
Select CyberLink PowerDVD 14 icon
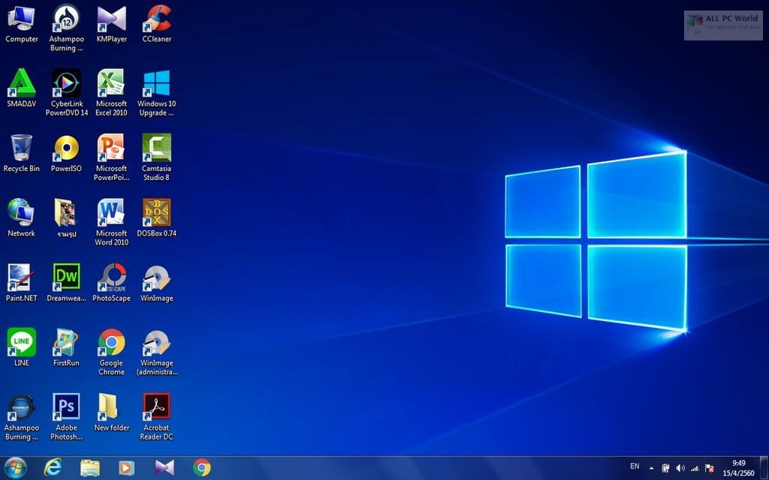click(x=67, y=83)
